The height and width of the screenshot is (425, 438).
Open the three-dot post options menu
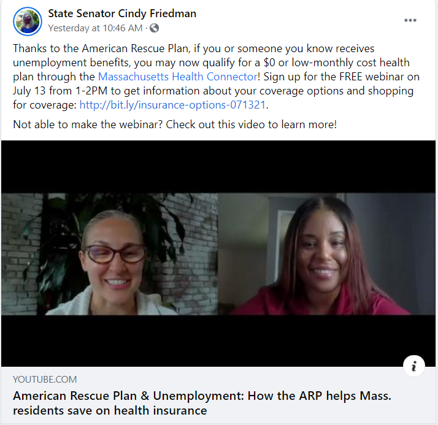click(410, 20)
